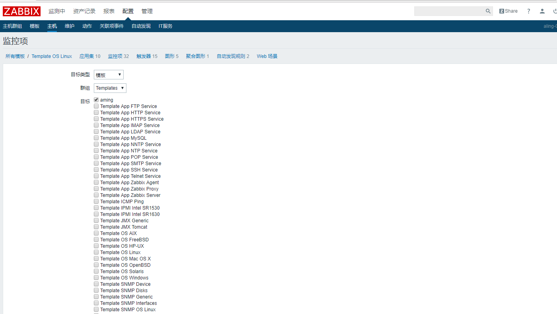Viewport: 557px width, 314px height.
Task: Open the Zabbix Share link icon
Action: [508, 11]
